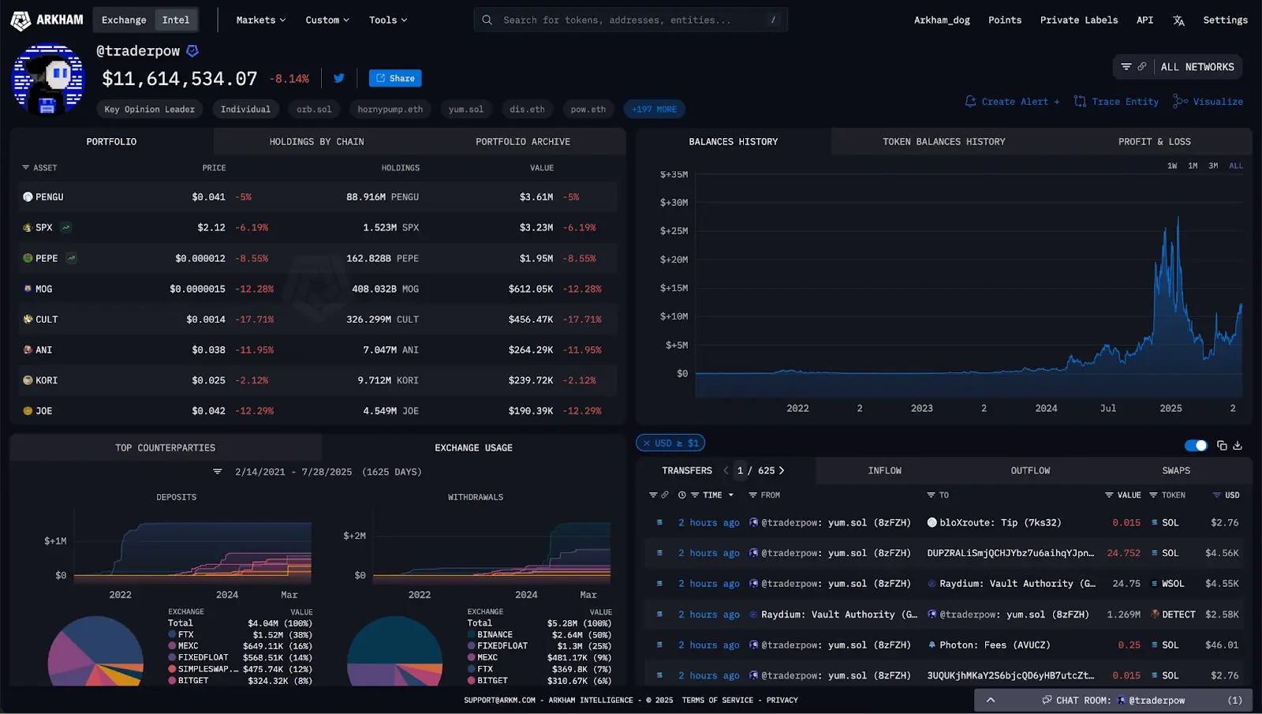Image resolution: width=1262 pixels, height=714 pixels.
Task: Switch to Exchange mode
Action: pyautogui.click(x=124, y=20)
